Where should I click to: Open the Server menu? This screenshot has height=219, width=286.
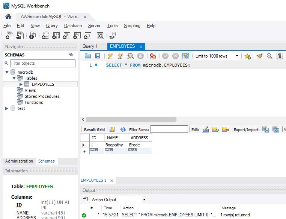tap(94, 26)
